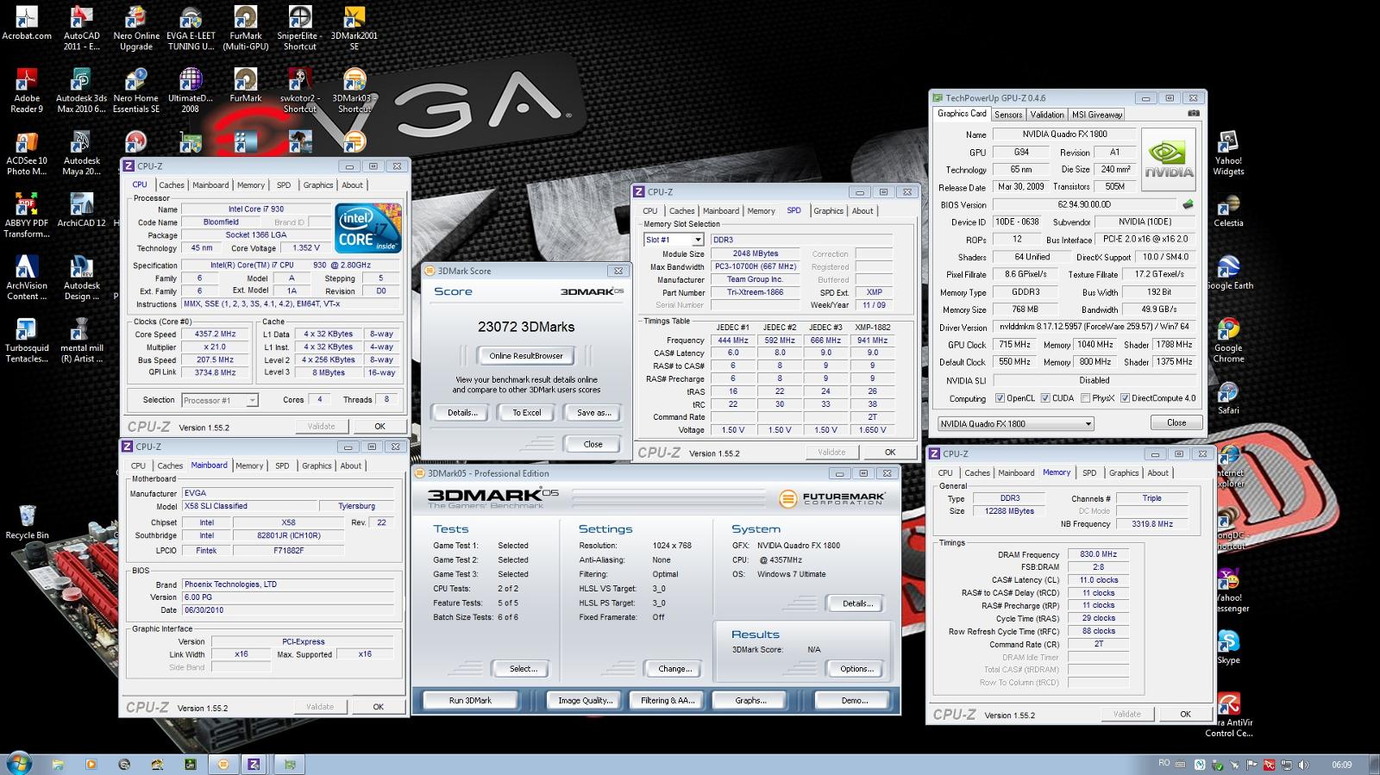Select the UltimateDefrag 2008 desktop icon
This screenshot has height=775, width=1380.
[191, 91]
